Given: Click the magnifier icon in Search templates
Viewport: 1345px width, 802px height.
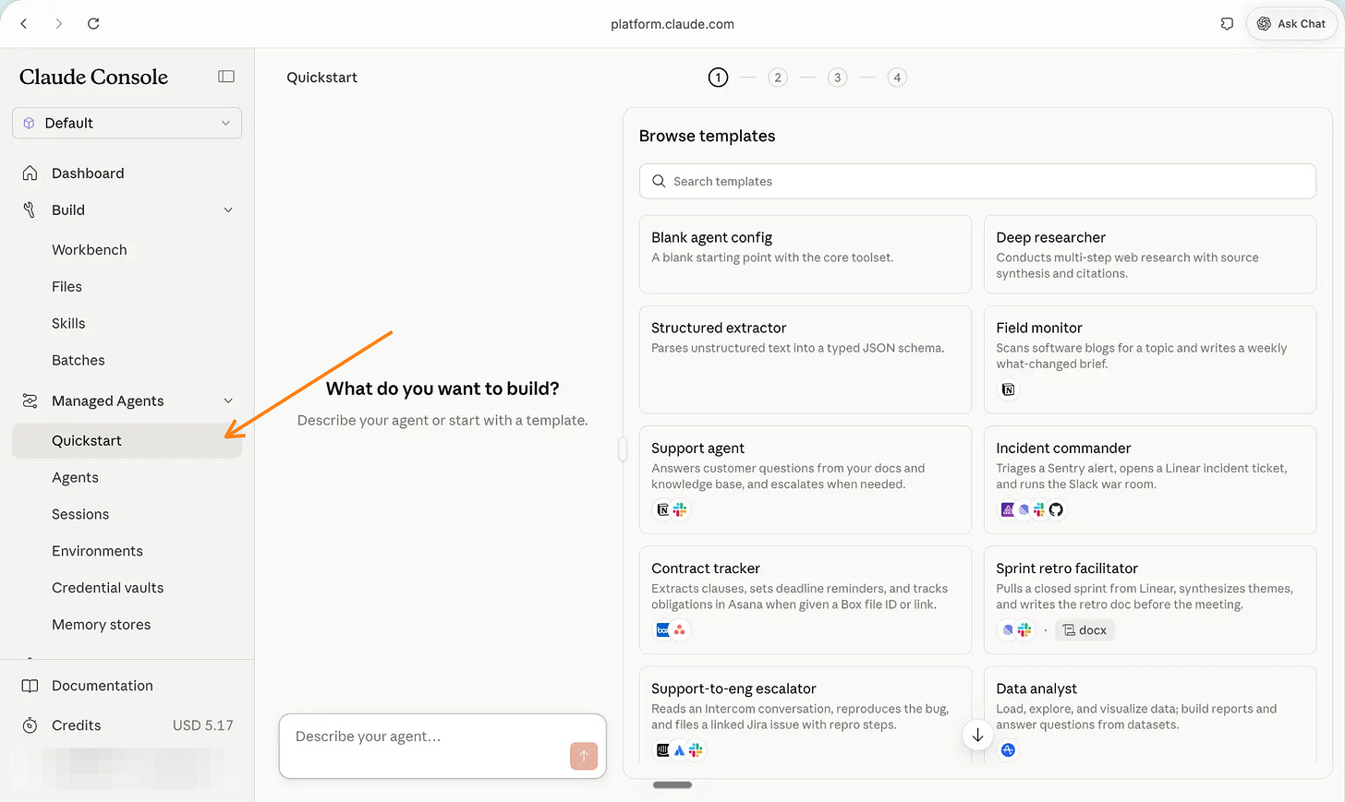Looking at the screenshot, I should click(x=659, y=181).
